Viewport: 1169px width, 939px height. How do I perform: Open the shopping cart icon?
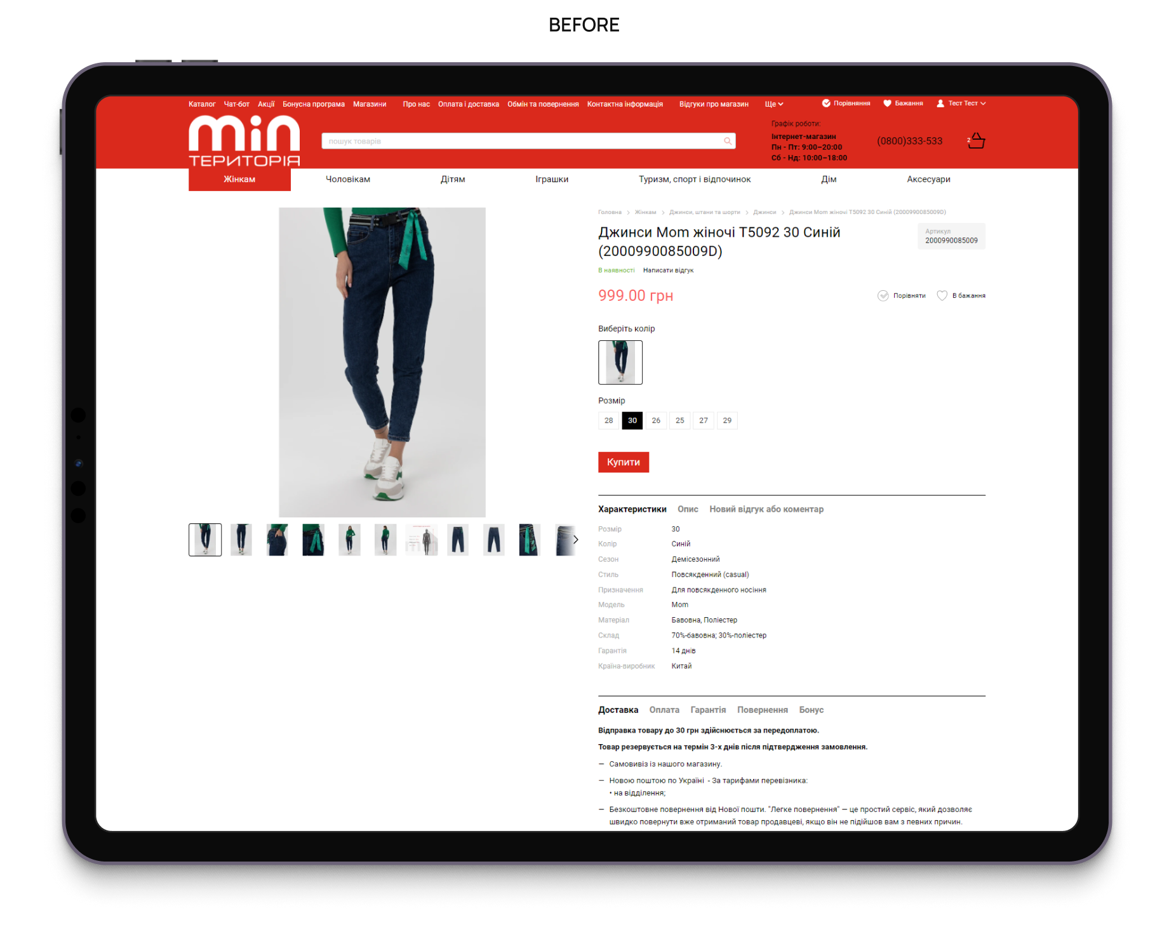[x=976, y=141]
